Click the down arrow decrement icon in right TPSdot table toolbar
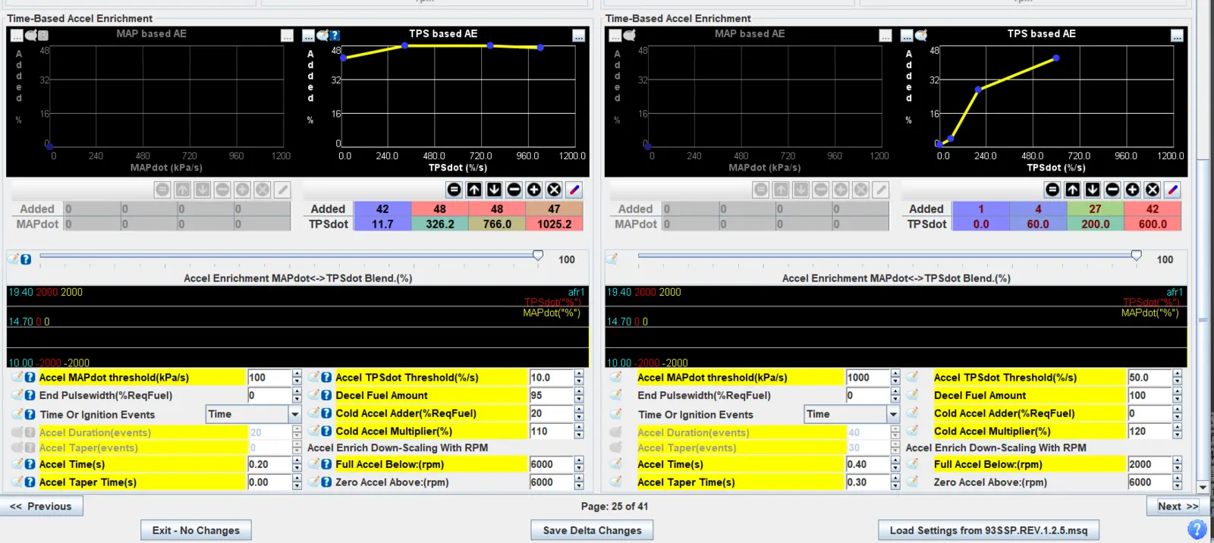The height and width of the screenshot is (543, 1214). coord(1093,190)
